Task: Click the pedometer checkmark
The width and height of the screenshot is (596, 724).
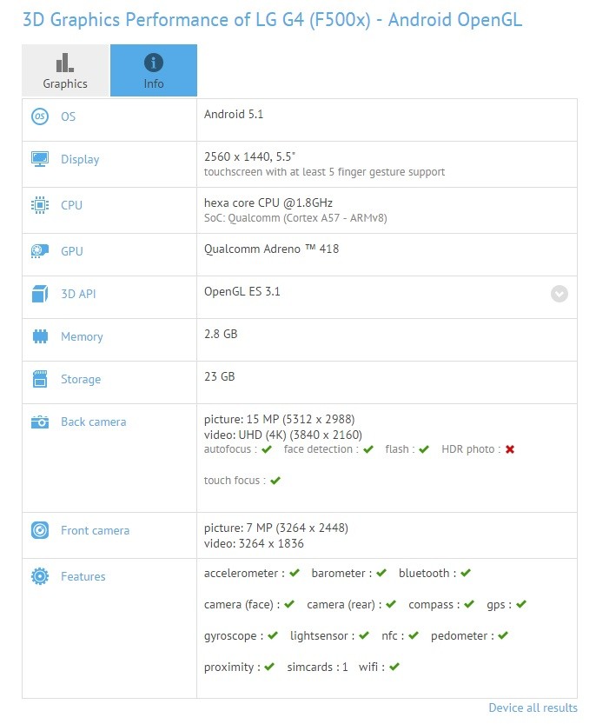Action: (x=503, y=636)
